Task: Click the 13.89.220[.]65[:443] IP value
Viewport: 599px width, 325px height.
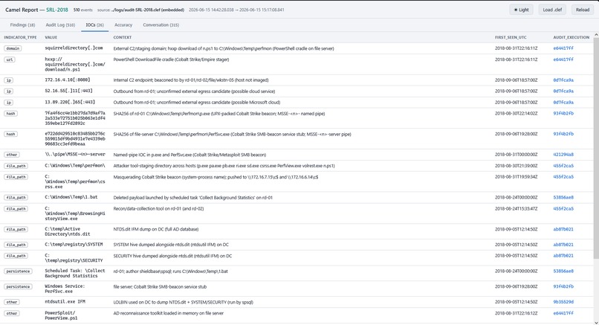Action: [70, 102]
